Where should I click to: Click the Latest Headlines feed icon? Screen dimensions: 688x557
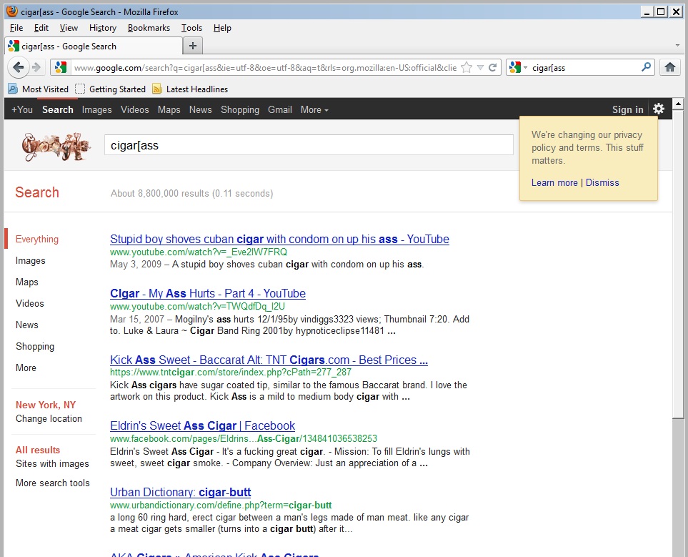coord(156,89)
